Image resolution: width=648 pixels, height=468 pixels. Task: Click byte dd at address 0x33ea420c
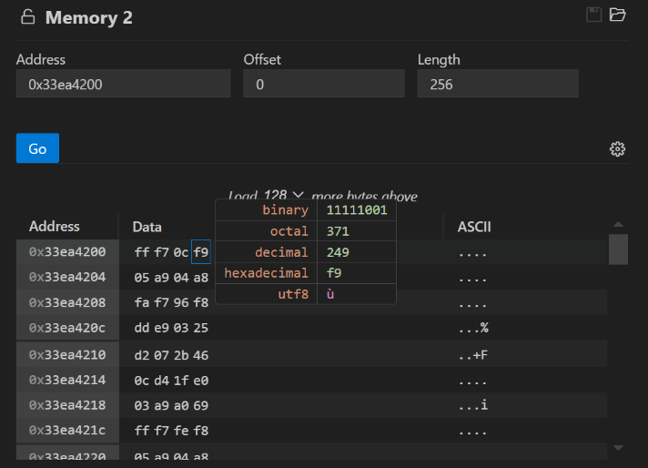[x=141, y=327]
